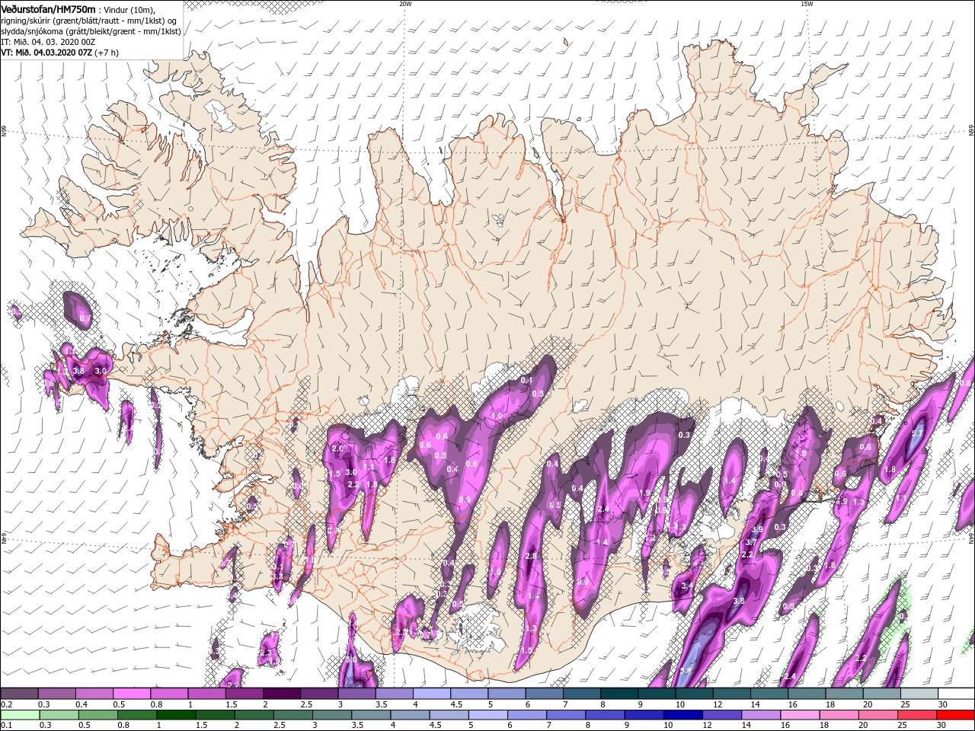
Task: Click the slydda/snjókoma legend description line
Action: click(x=91, y=30)
